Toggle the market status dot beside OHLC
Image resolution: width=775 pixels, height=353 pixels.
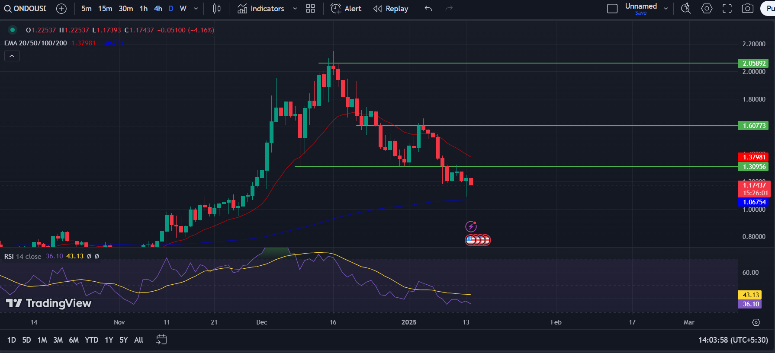point(13,30)
